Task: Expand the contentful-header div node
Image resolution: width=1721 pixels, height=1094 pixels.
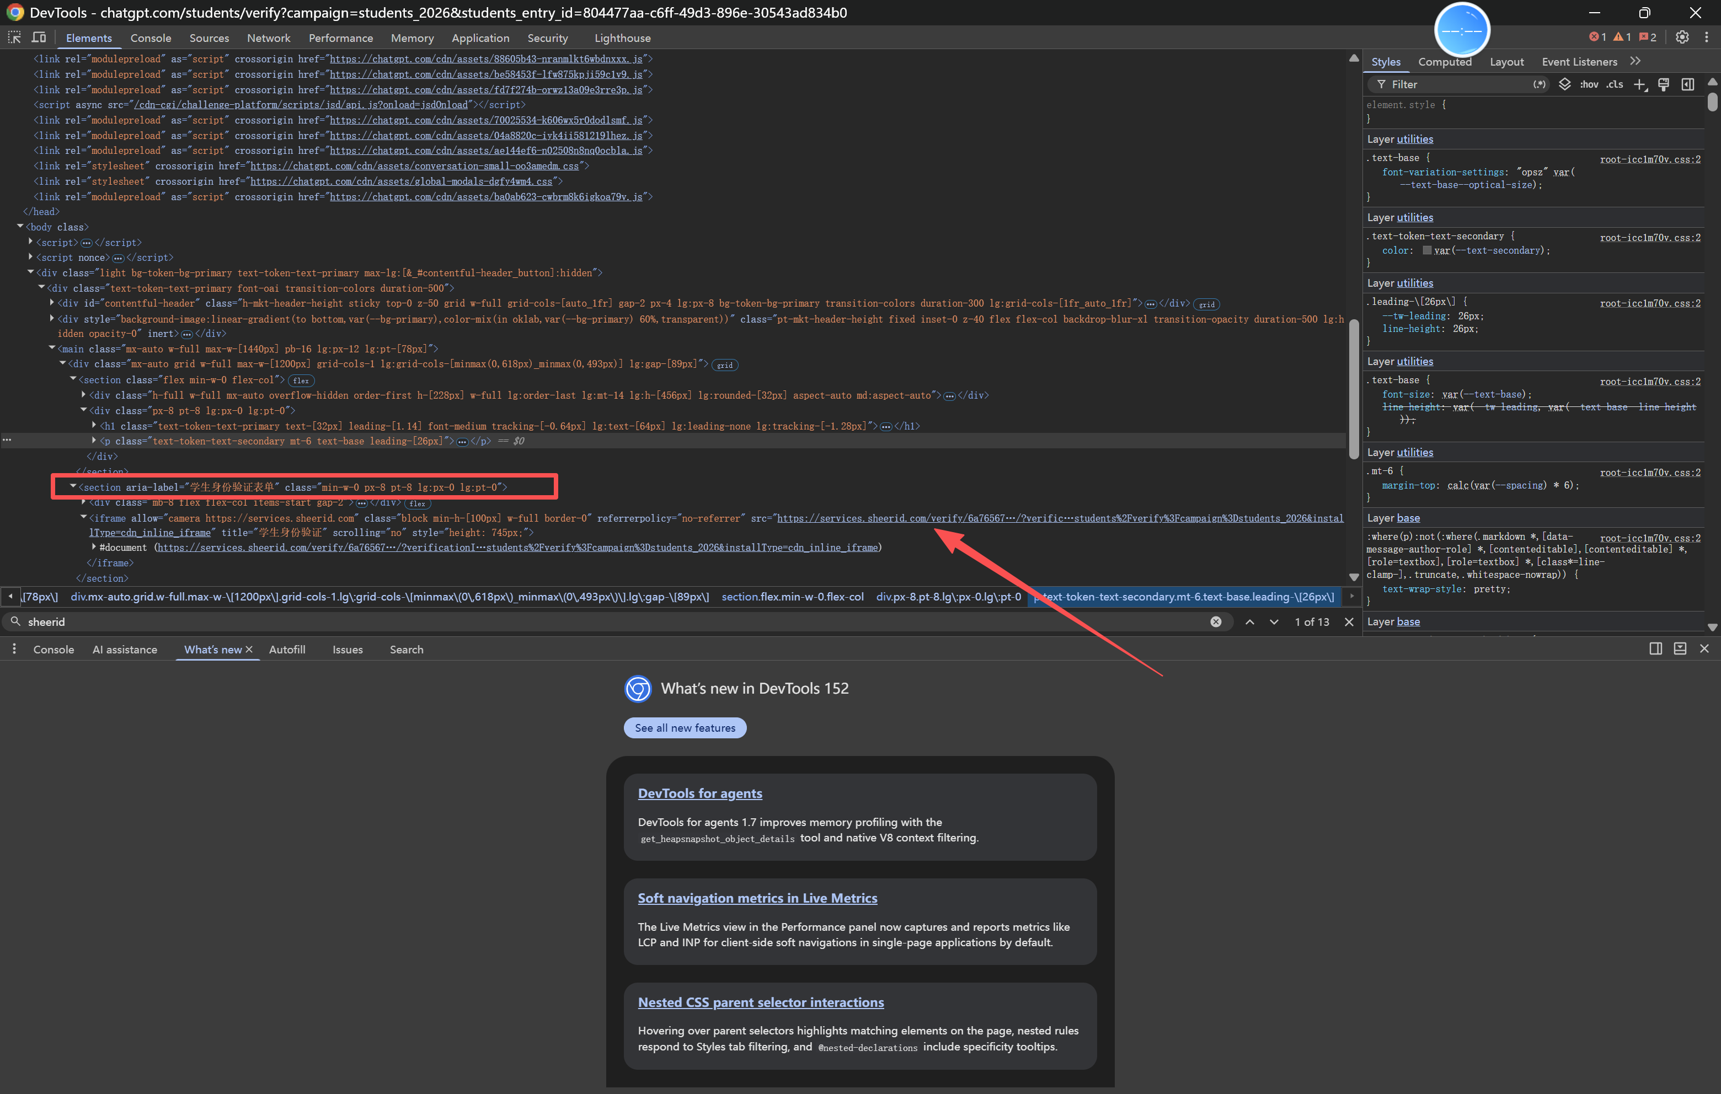Action: pos(52,303)
